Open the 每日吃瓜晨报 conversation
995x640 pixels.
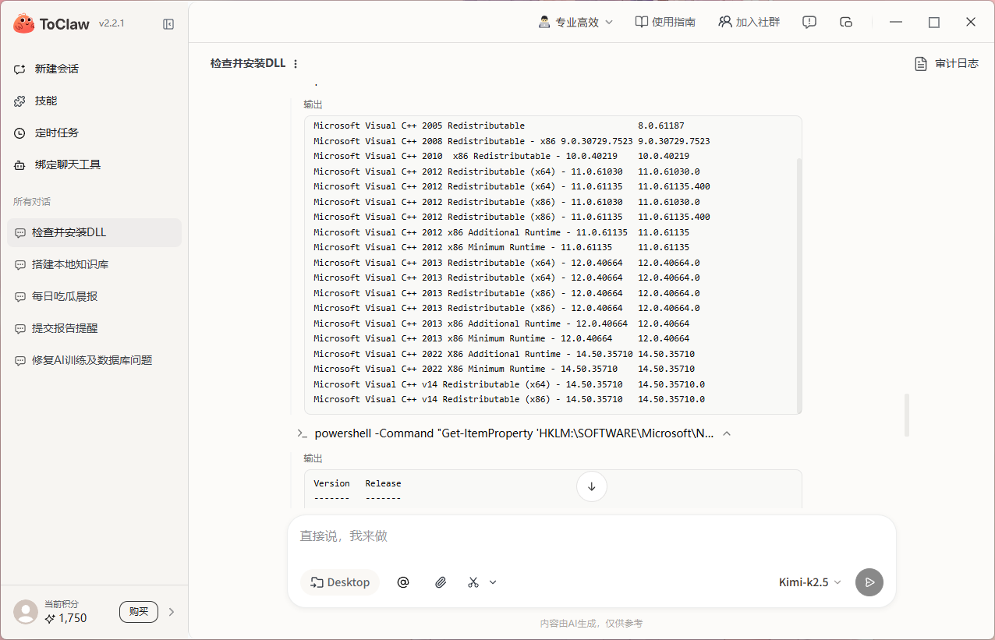(94, 296)
